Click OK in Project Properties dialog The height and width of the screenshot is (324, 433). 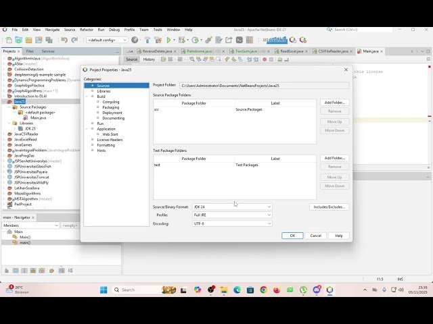pos(292,236)
